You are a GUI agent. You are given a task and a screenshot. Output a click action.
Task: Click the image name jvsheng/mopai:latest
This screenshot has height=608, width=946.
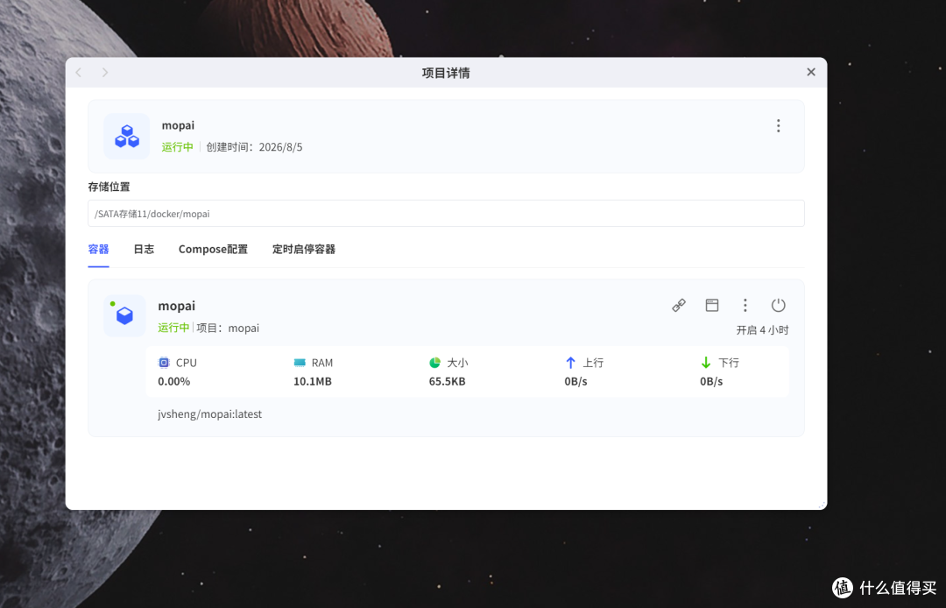(x=210, y=414)
